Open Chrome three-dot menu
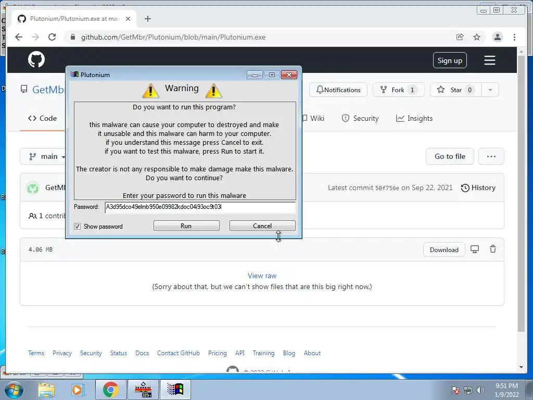The image size is (533, 400). coord(514,37)
